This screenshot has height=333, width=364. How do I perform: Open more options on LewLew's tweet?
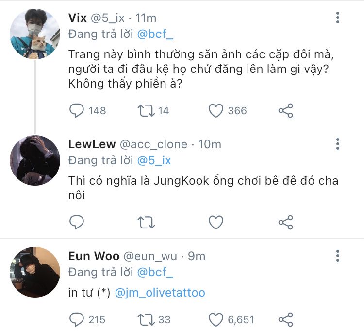[338, 144]
